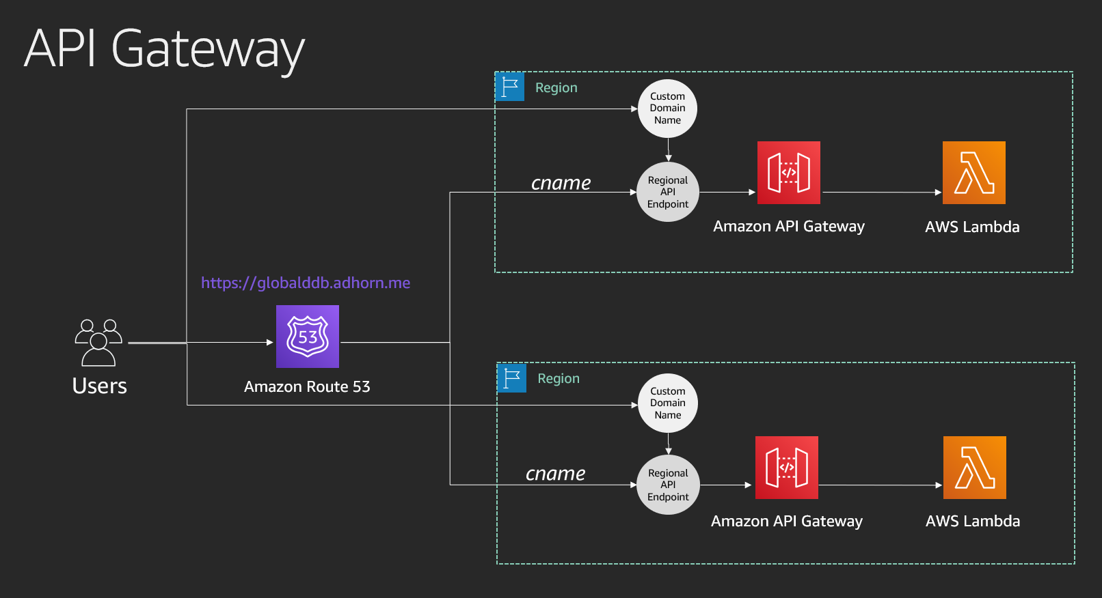Screen dimensions: 1102x598
Task: Click the Amazon API Gateway icon in the upper region
Action: [789, 173]
